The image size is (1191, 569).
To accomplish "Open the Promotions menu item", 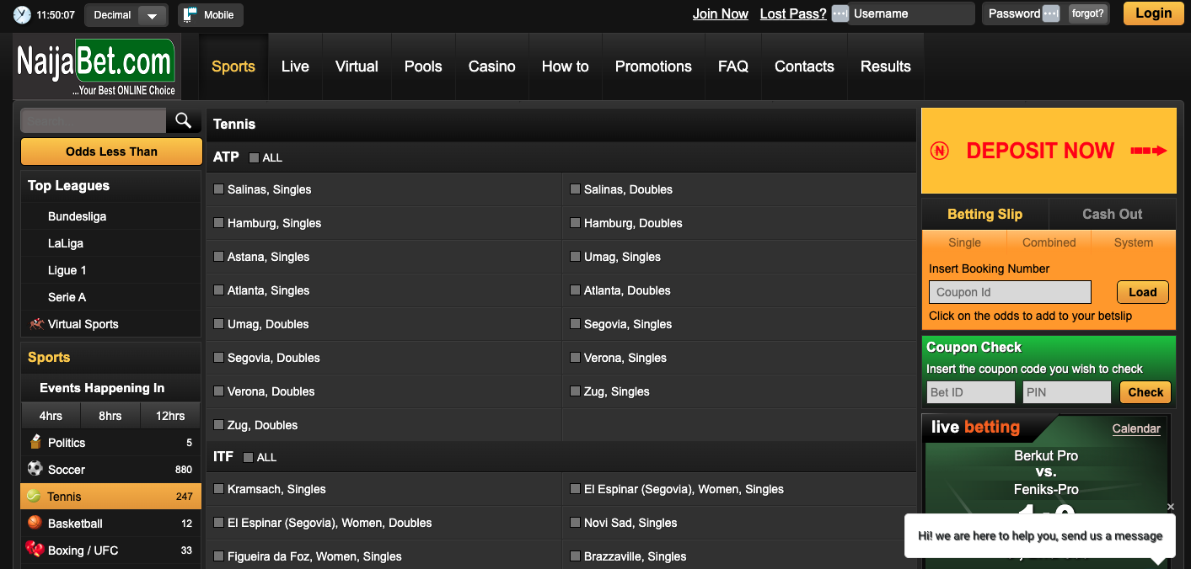I will pos(653,66).
